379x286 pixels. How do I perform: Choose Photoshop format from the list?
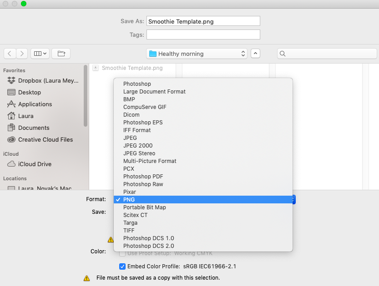coord(203,84)
